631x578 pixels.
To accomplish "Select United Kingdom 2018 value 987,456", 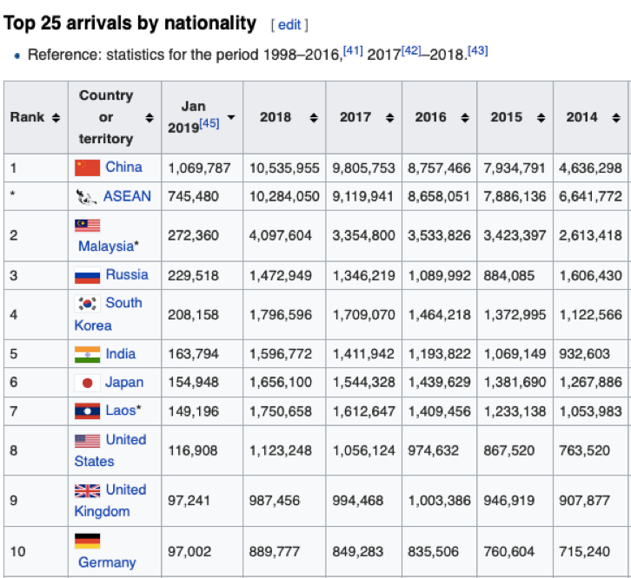I will pyautogui.click(x=275, y=501).
